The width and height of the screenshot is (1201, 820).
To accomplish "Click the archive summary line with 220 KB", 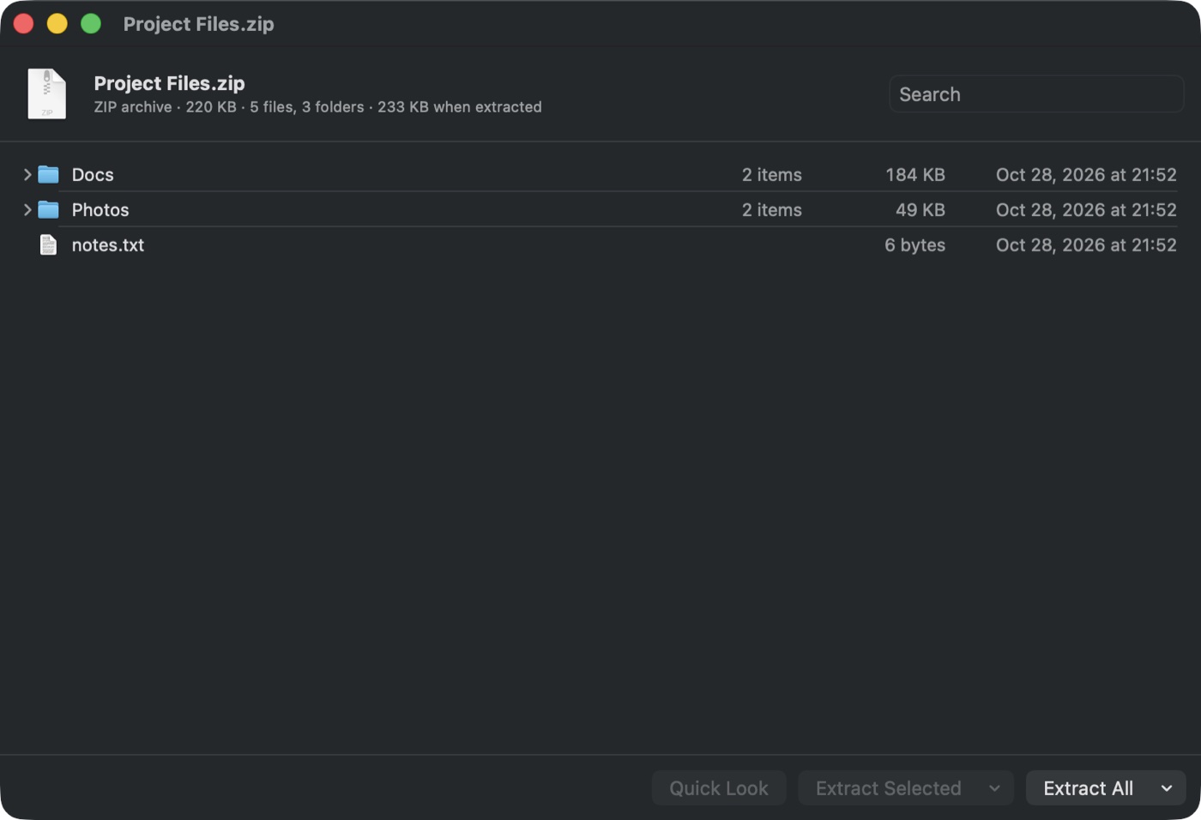I will coord(317,107).
